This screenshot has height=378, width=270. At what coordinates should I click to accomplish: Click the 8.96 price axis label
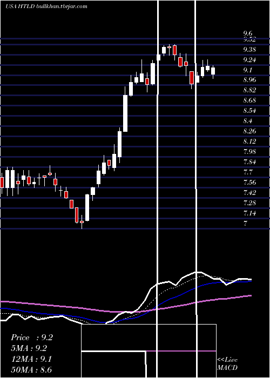249,80
